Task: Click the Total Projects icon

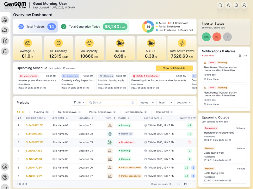Action: (21, 26)
